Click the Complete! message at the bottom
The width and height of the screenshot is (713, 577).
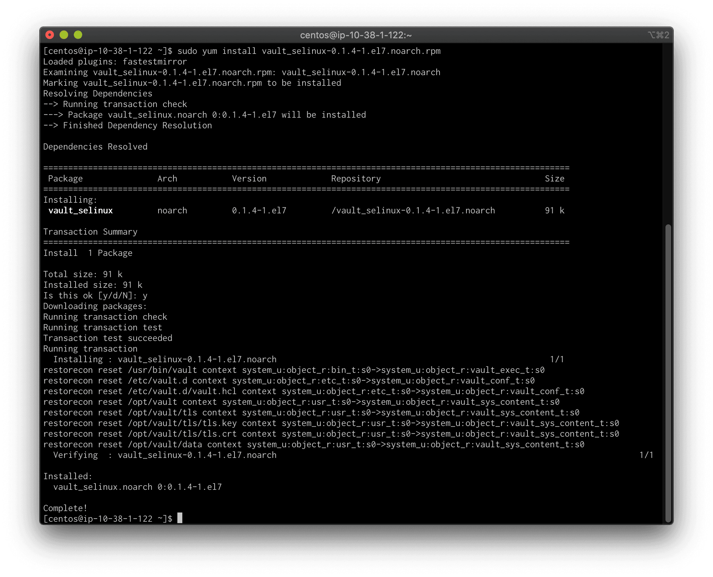point(65,508)
